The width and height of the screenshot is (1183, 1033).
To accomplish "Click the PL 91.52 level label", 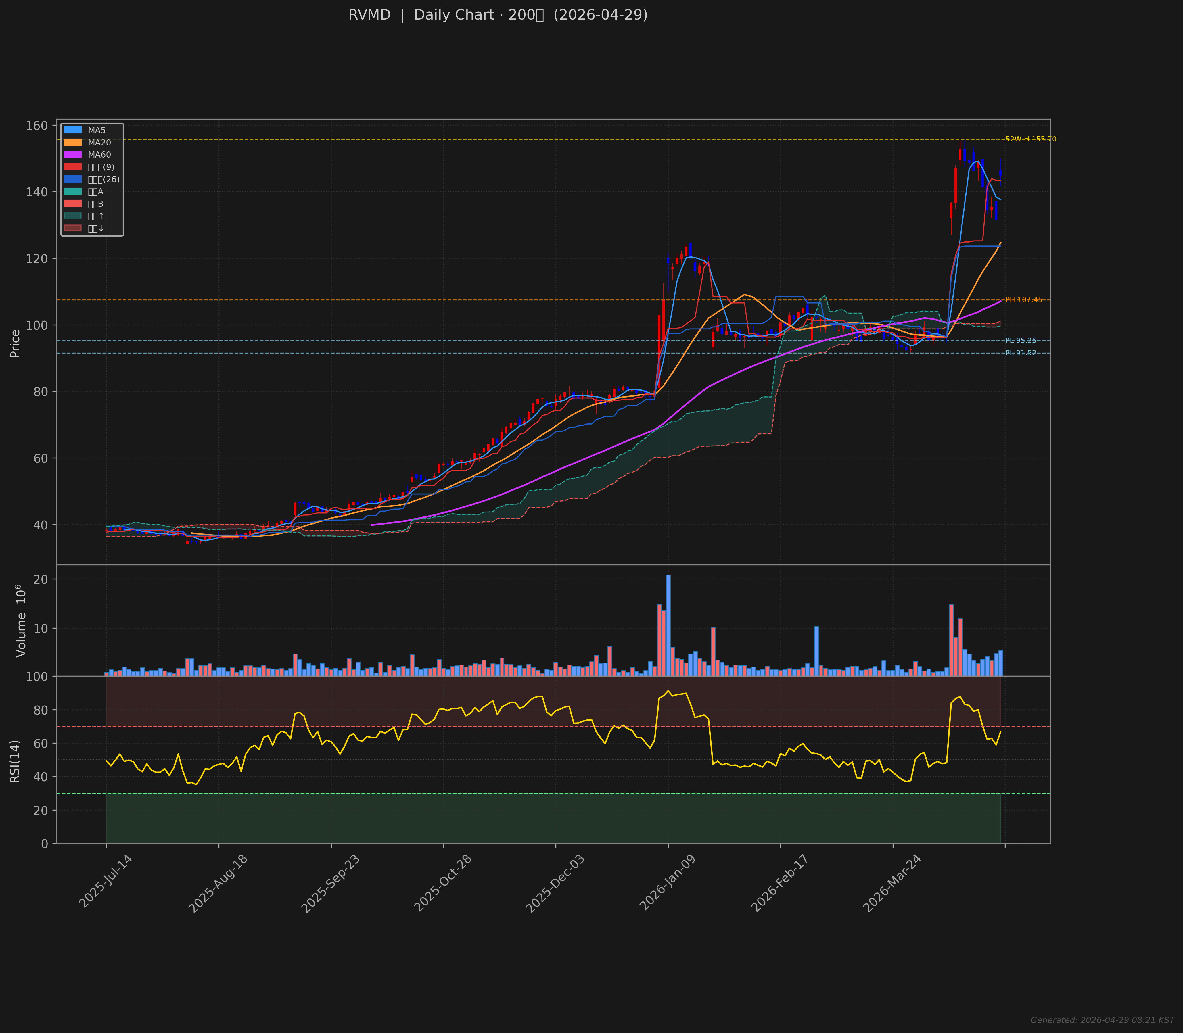I will (1020, 353).
